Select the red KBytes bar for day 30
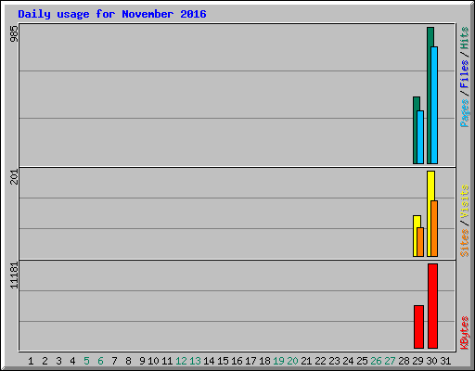 [432, 306]
